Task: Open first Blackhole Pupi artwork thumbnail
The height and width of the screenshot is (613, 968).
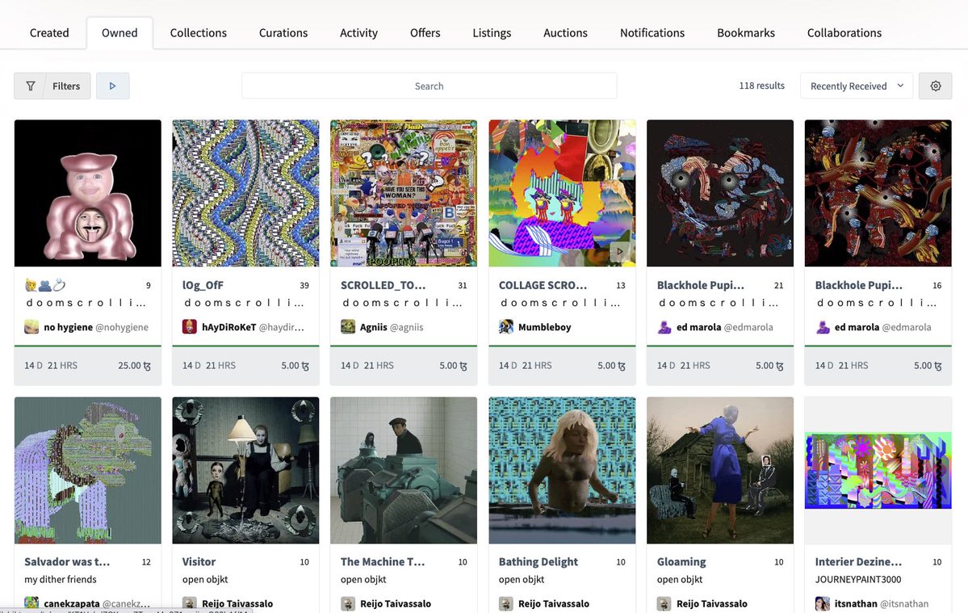Action: (720, 193)
